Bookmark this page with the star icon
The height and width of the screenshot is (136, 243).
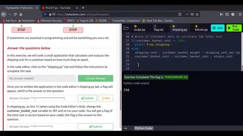point(197,14)
